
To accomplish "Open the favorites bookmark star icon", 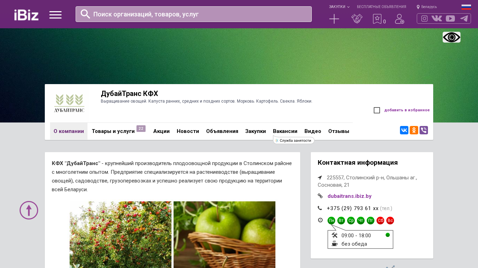I will coord(377,19).
